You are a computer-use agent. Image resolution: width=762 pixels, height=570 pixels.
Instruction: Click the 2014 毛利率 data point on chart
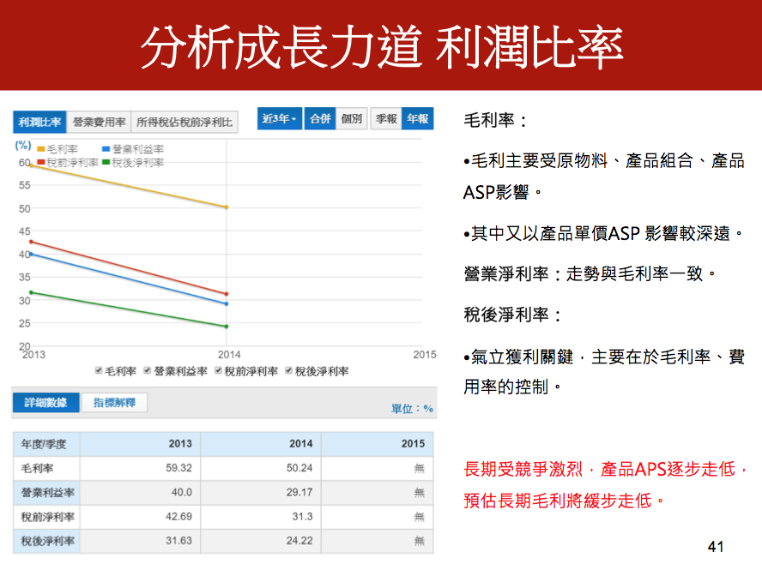227,207
